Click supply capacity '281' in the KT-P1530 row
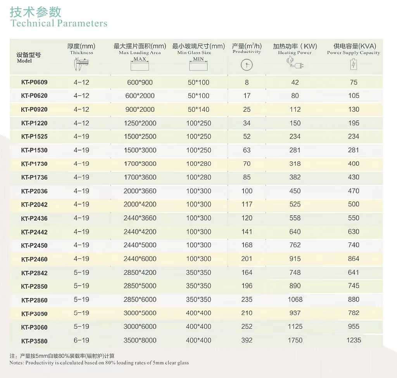 (x=354, y=150)
